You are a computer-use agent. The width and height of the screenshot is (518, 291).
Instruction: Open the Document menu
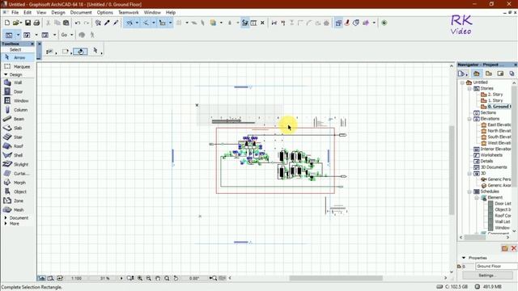point(81,12)
